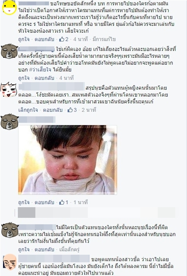Viewport: 187px width, 276px height.
Task: Like the first comment via 'ถูกใจ'
Action: click(24, 39)
